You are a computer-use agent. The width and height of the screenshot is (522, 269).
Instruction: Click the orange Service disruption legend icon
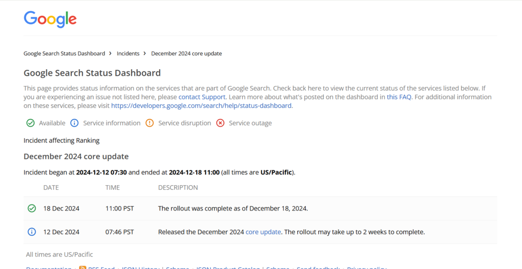(x=149, y=123)
